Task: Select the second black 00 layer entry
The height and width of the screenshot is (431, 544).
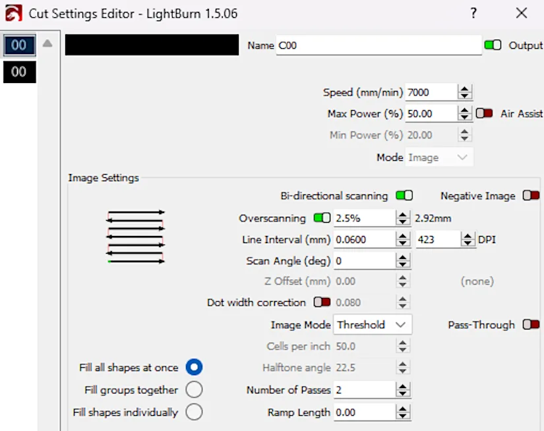Action: 19,72
